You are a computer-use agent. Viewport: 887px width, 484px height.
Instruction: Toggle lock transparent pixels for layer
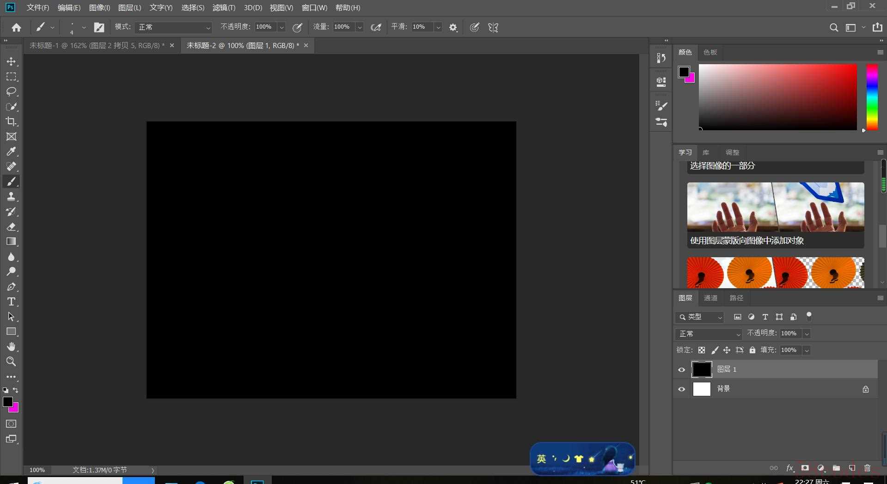click(702, 350)
